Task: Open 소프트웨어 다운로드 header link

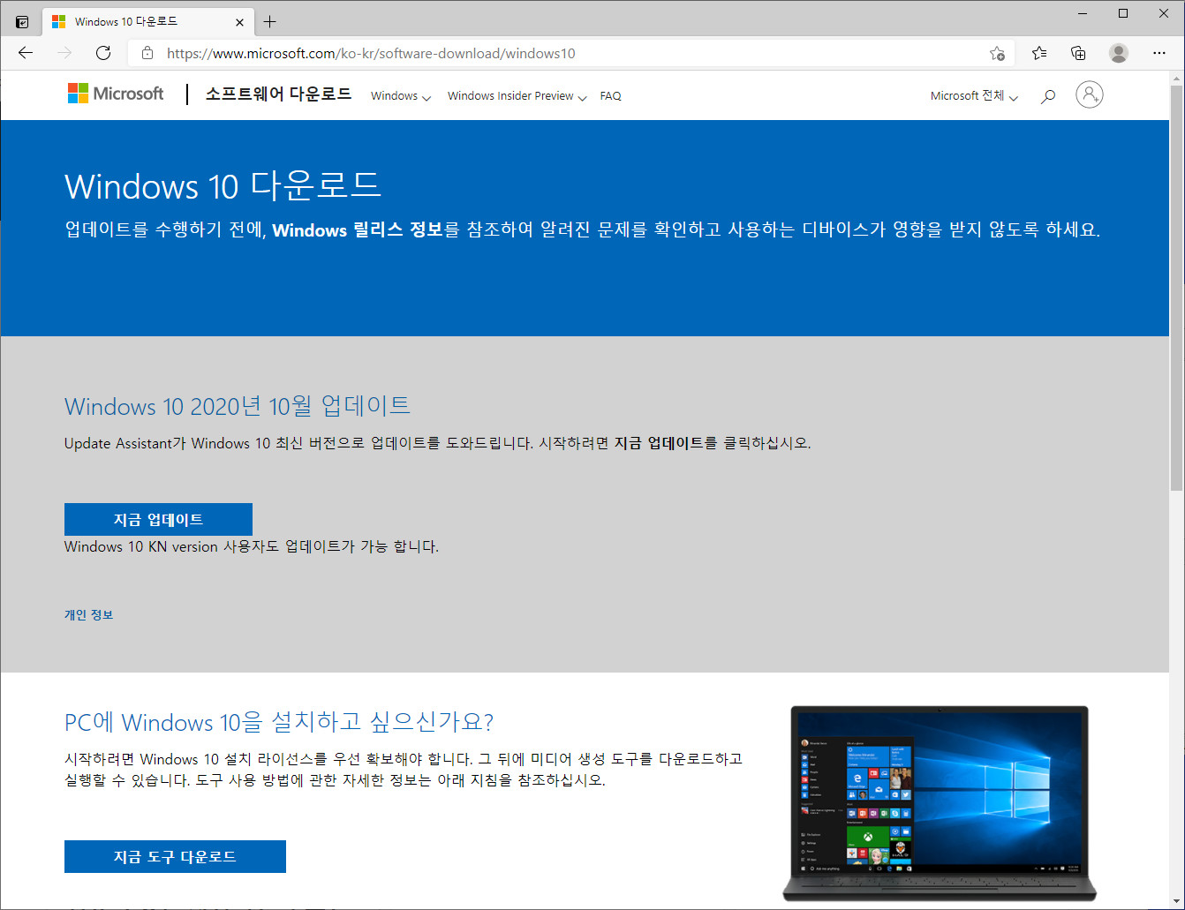Action: 278,94
